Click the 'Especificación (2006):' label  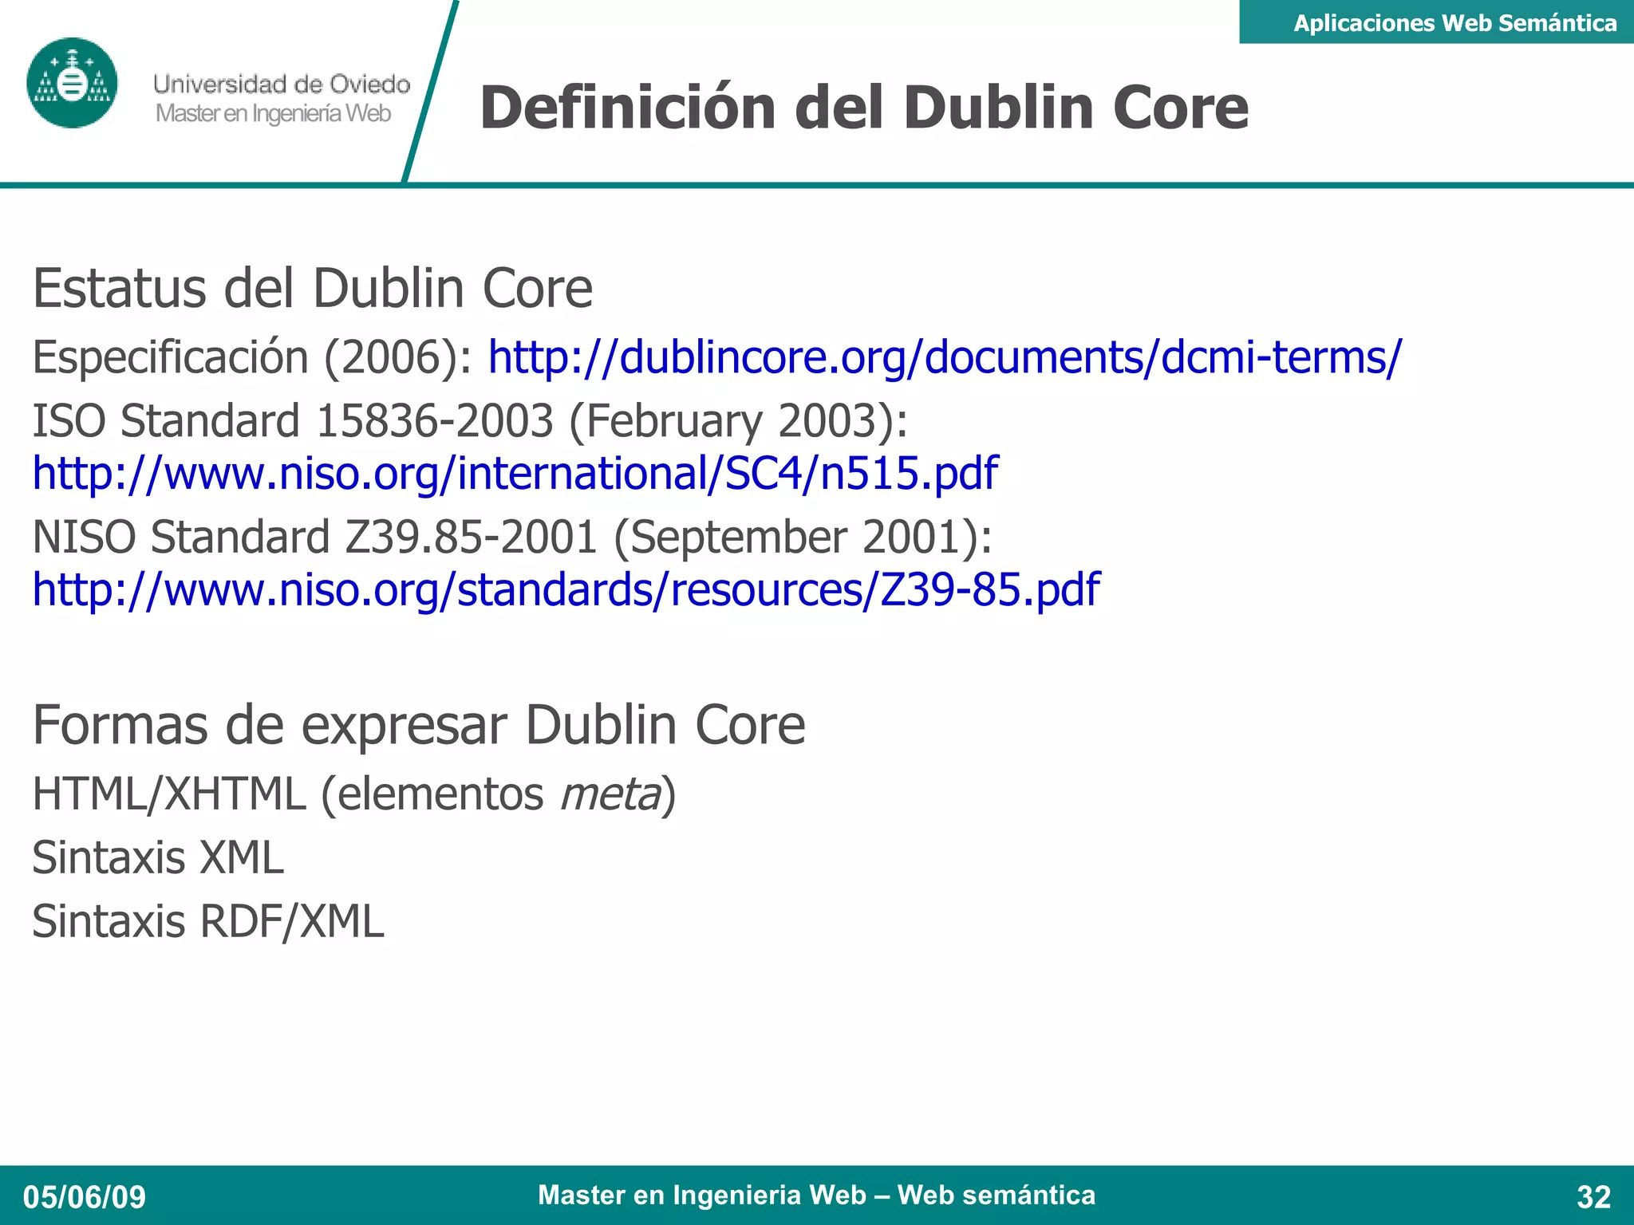[x=252, y=356]
